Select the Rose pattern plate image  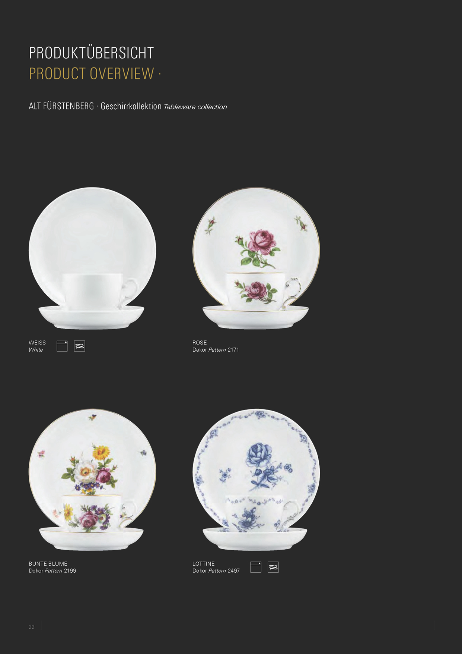(x=256, y=258)
